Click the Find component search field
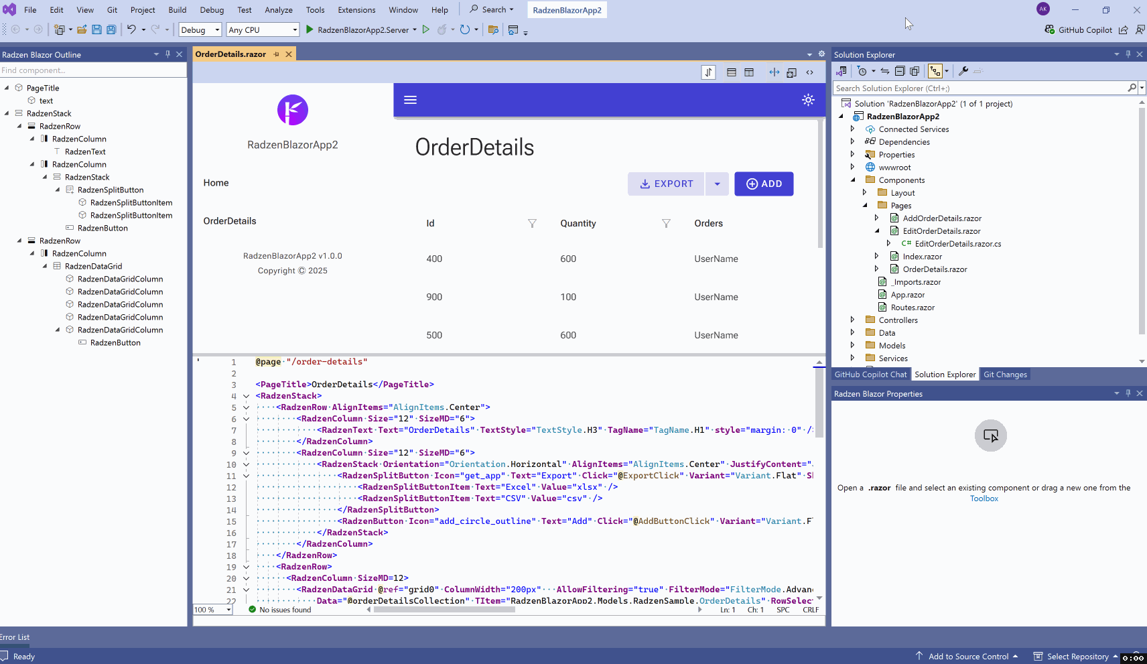Screen dimensions: 1147x664 click(93, 70)
